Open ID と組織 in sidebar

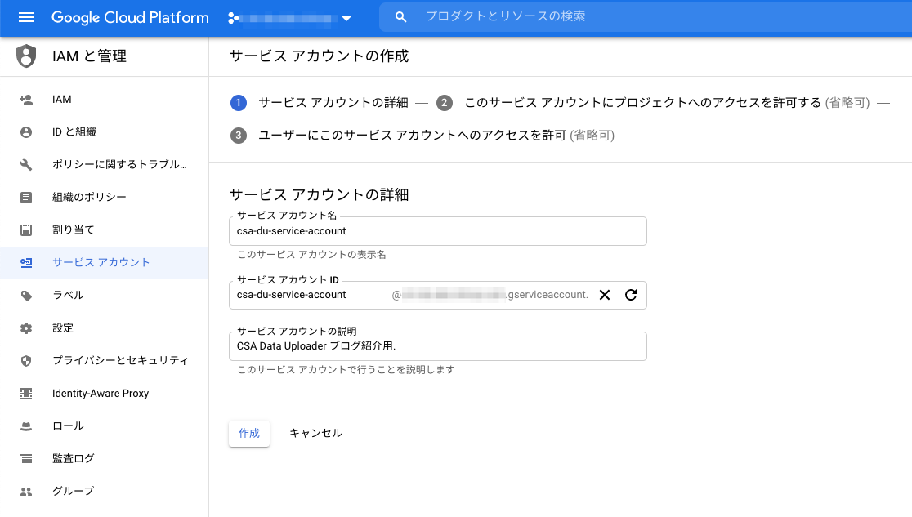[x=104, y=132]
